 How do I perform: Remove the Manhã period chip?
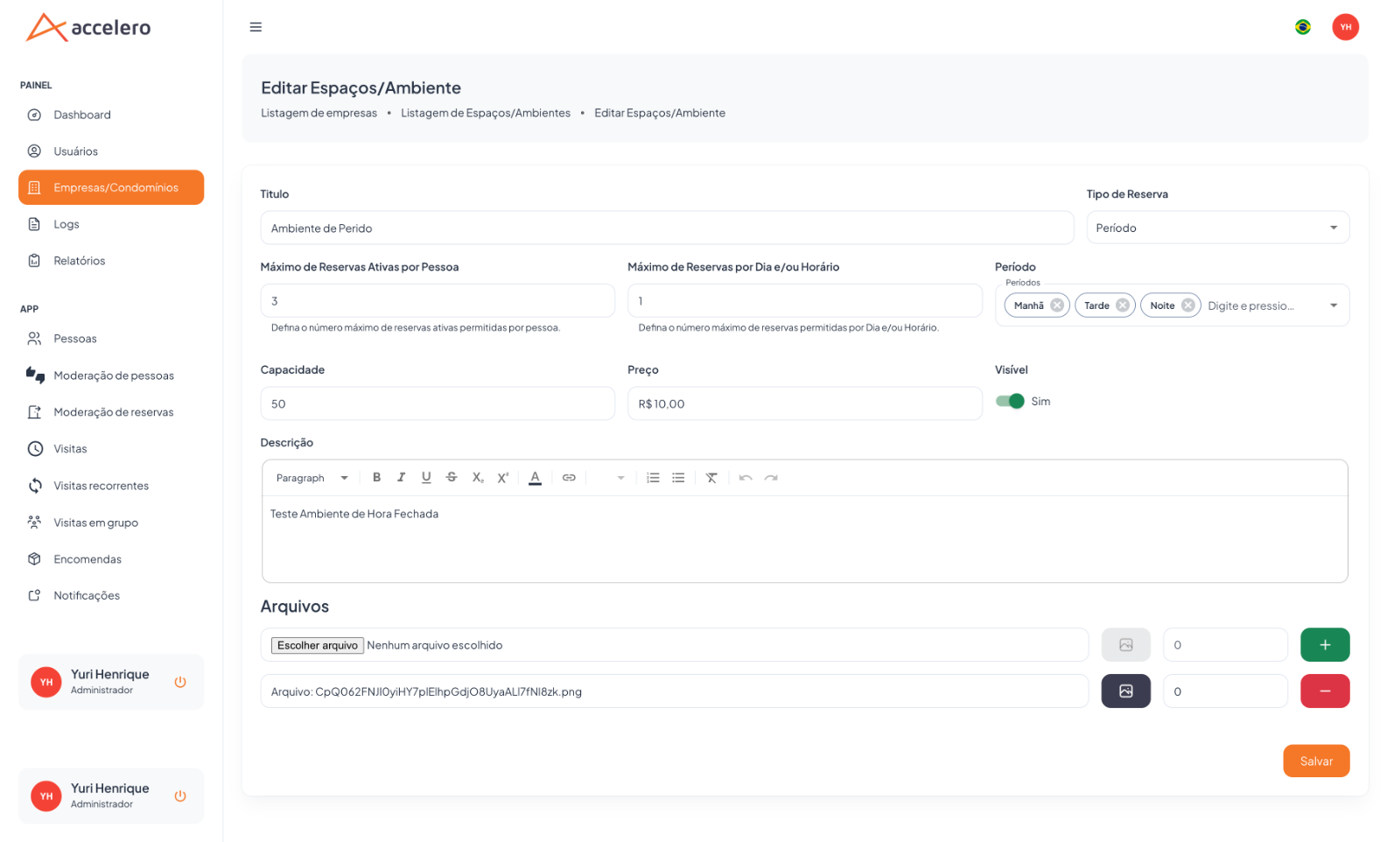(x=1057, y=305)
